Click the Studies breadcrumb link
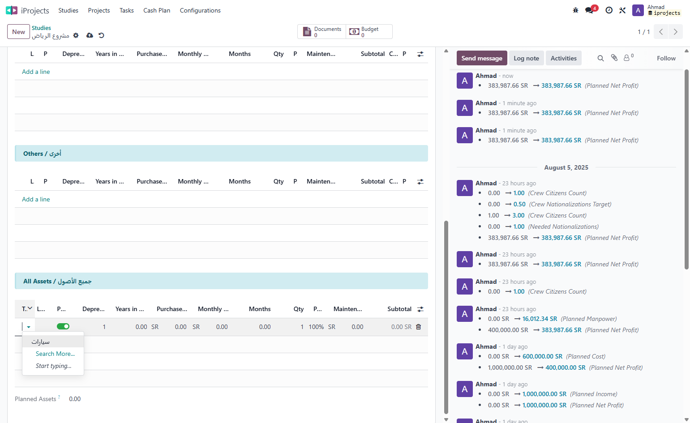Screen dimensions: 690x423 coord(41,28)
